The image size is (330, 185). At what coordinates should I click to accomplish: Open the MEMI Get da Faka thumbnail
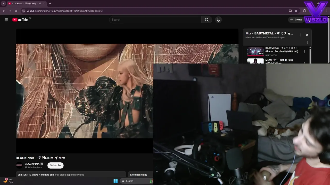coord(255,61)
